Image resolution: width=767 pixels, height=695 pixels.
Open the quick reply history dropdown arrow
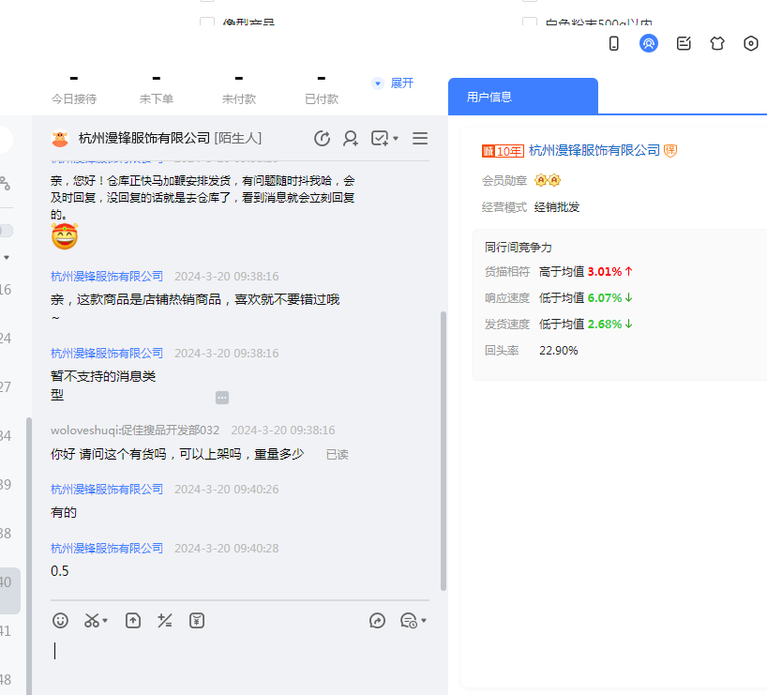click(424, 621)
